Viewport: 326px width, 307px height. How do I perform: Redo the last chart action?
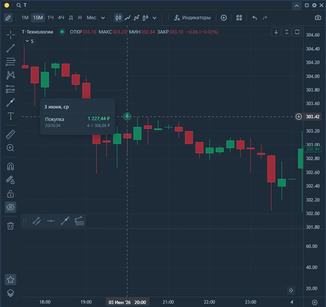pos(265,18)
